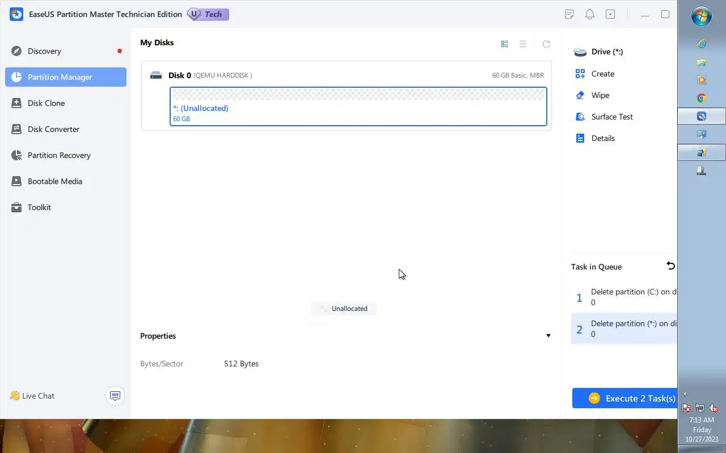Click the network tray icon

[x=700, y=408]
